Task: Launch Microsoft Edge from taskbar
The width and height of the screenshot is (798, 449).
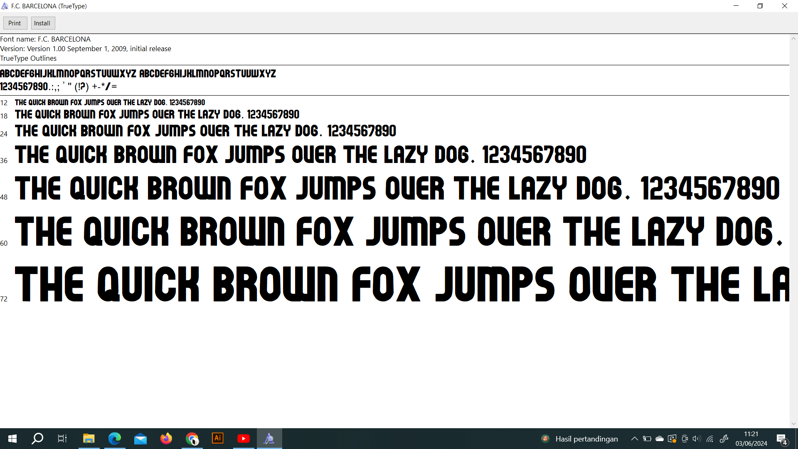Action: pos(114,439)
